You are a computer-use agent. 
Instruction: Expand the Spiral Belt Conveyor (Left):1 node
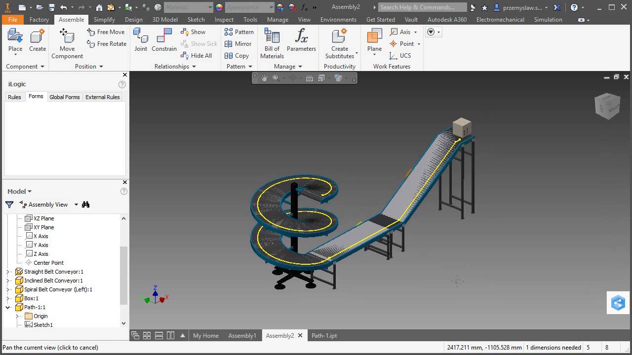[x=8, y=289]
